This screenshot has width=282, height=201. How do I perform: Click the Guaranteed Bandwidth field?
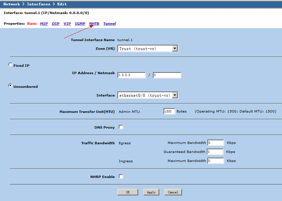coord(215,152)
